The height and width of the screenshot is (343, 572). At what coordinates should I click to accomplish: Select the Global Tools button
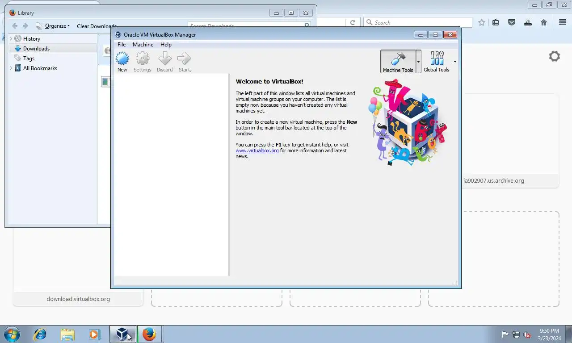point(437,62)
